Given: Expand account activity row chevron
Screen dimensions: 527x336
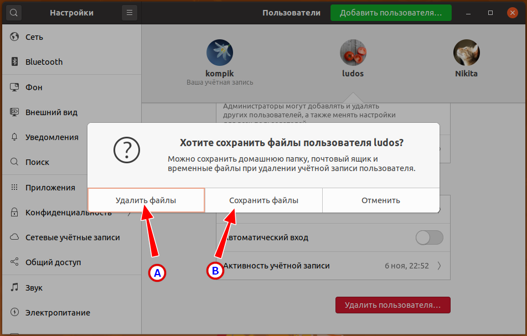Looking at the screenshot, I should (439, 266).
